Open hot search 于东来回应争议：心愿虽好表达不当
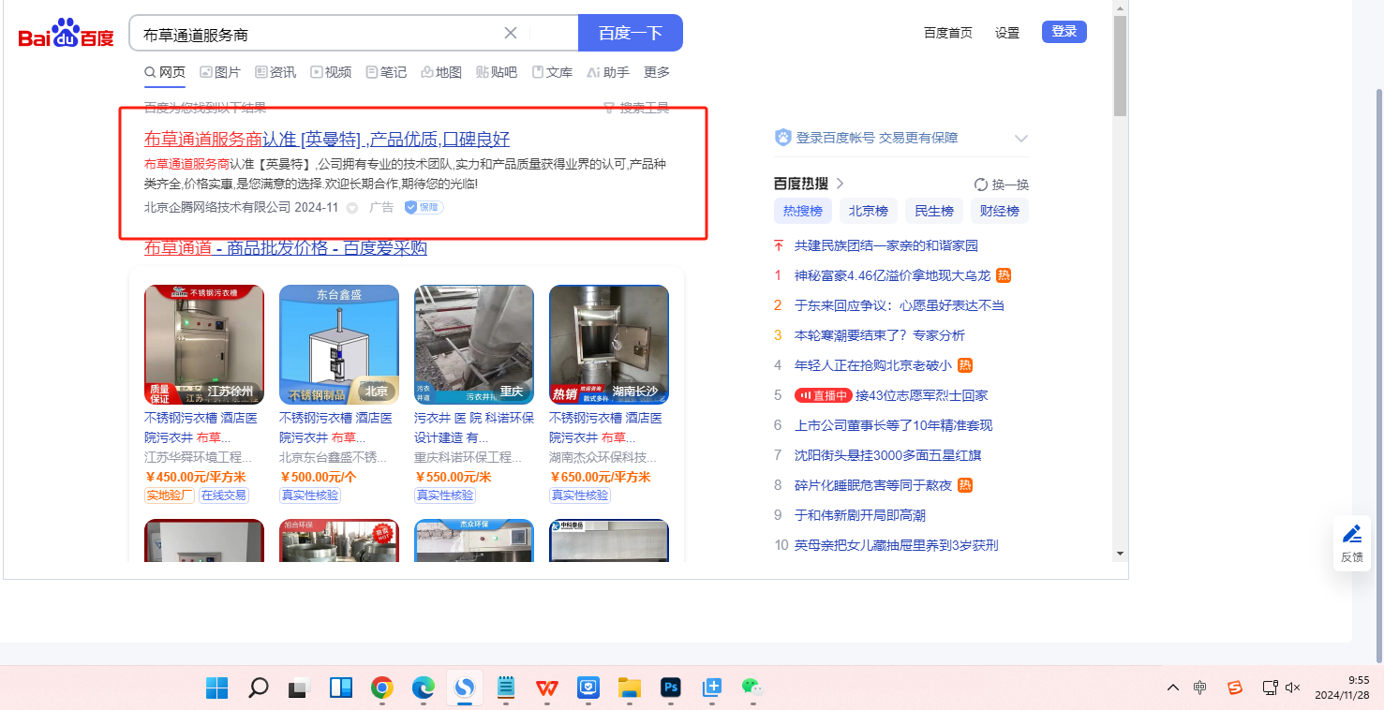This screenshot has height=710, width=1384. tap(900, 305)
